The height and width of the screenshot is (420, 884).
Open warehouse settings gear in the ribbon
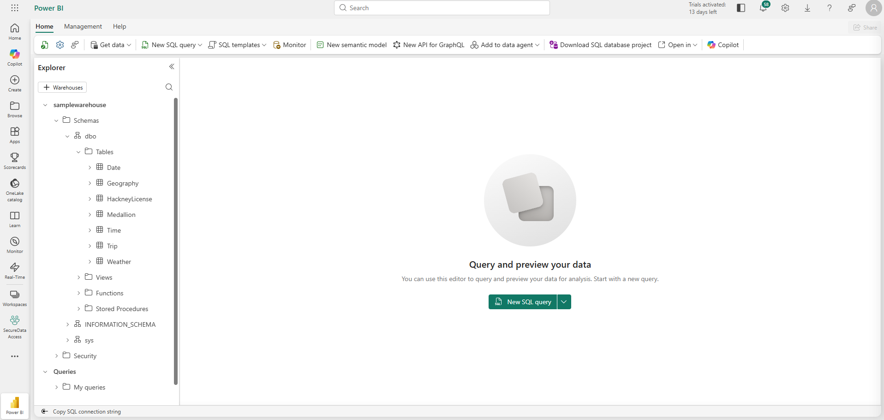[x=60, y=45]
